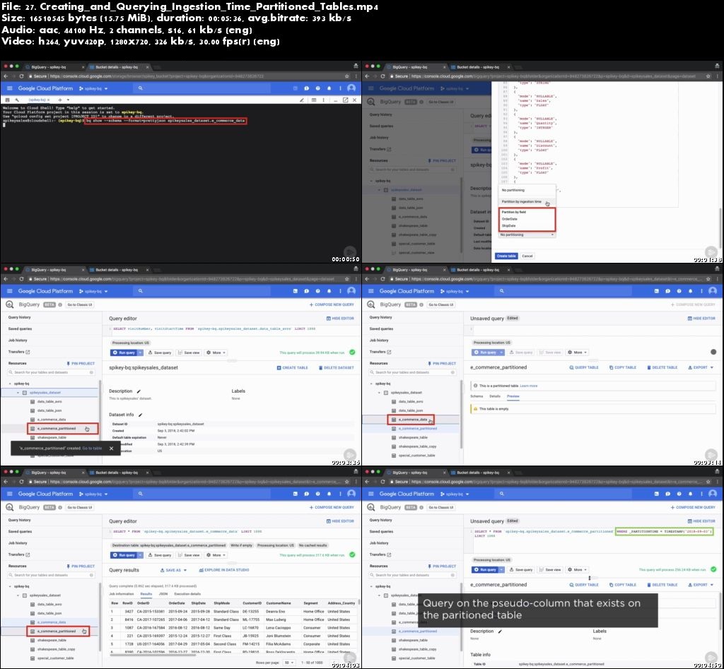Screen dimensions: 724x669
Task: Launch the Cloud Shell code editor pencil icon
Action: click(x=302, y=100)
